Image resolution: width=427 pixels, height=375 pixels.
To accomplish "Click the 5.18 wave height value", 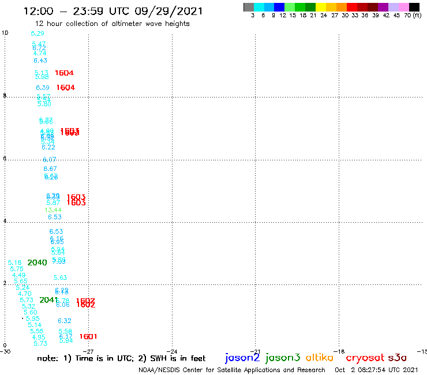I will click(14, 262).
